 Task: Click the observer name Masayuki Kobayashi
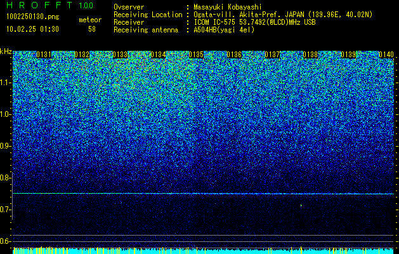pyautogui.click(x=228, y=7)
